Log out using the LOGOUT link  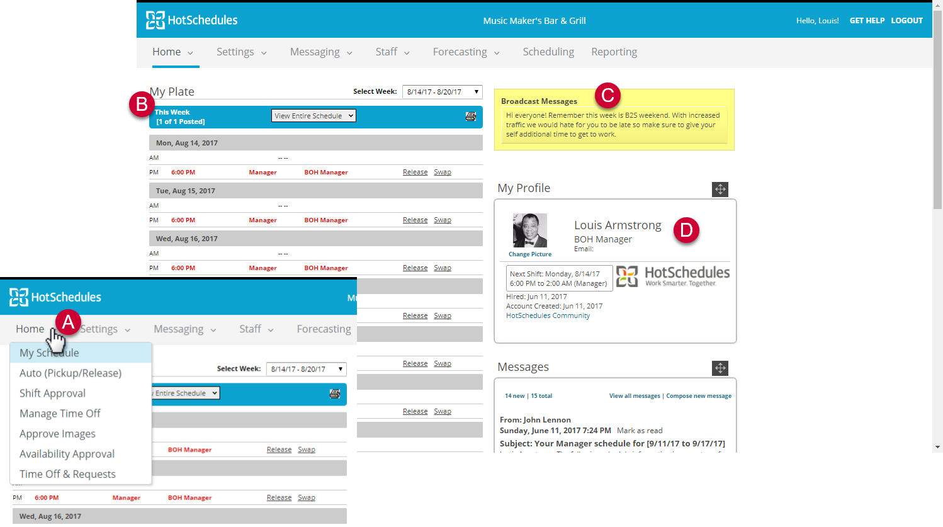point(906,21)
